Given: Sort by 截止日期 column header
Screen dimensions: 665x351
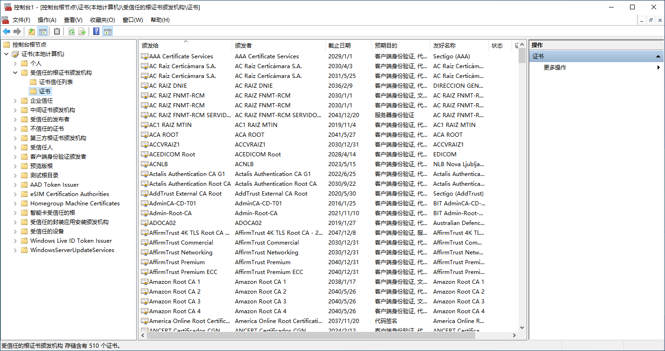Looking at the screenshot, I should (339, 46).
